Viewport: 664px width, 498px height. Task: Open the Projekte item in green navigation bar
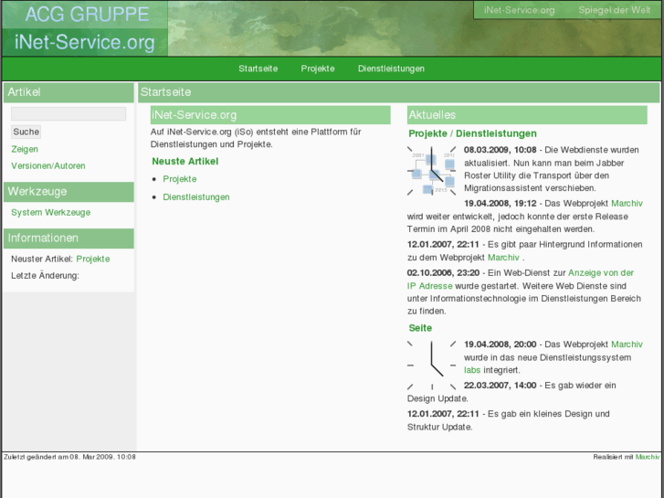point(318,69)
